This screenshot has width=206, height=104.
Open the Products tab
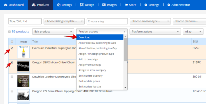(x=40, y=5)
